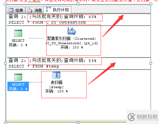Screen dimensions: 159x124
Task: Click the 表扫描 label
Action: 56,82
